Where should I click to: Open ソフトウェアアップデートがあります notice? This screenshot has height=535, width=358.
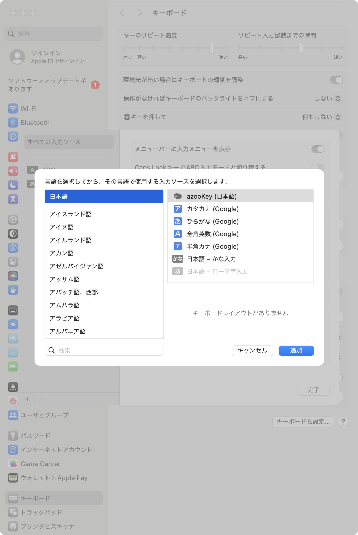(x=54, y=85)
